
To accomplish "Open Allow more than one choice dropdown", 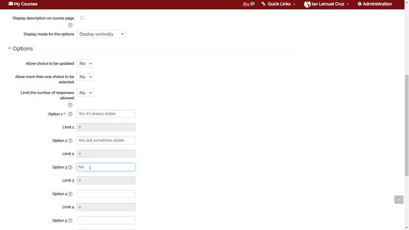I will (85, 77).
